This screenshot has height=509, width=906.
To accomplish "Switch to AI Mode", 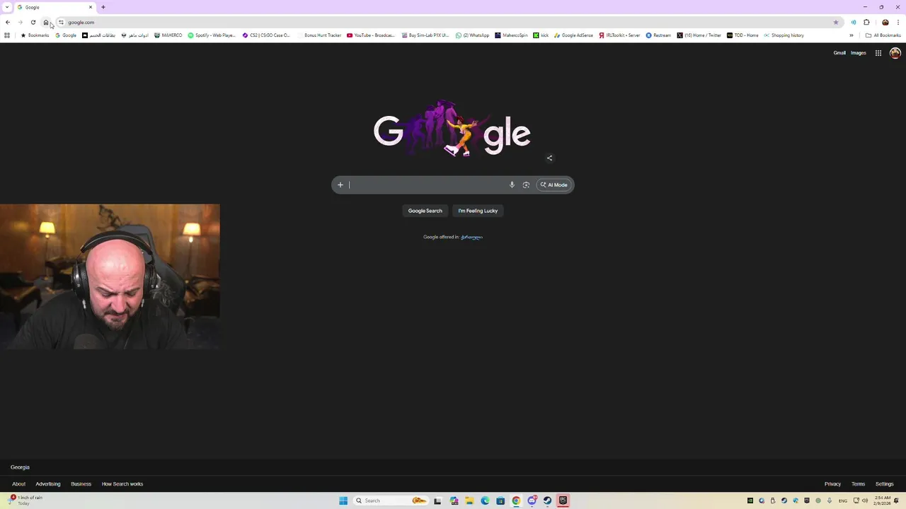I will [554, 185].
